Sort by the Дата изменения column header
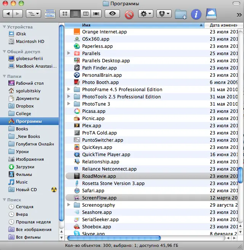The width and height of the screenshot is (244, 250). pos(223,25)
